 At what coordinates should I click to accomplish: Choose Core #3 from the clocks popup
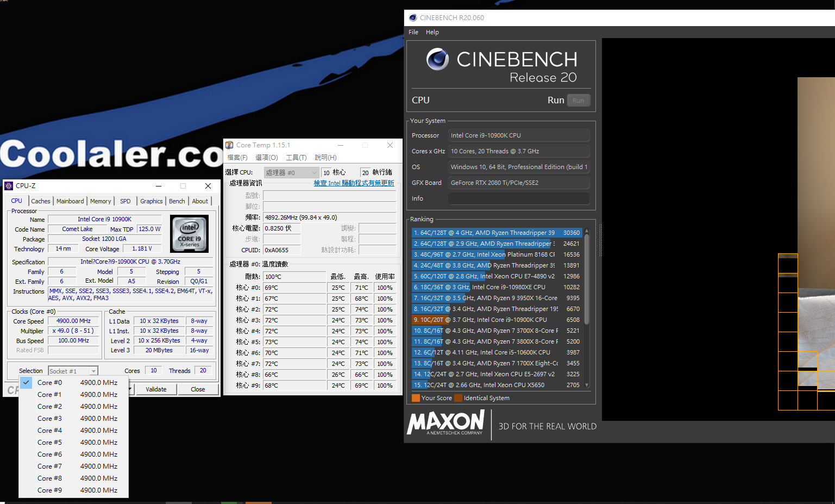74,418
